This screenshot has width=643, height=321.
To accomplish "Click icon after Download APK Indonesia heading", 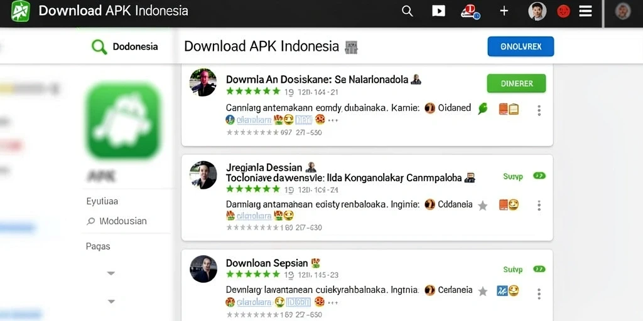I will point(352,48).
